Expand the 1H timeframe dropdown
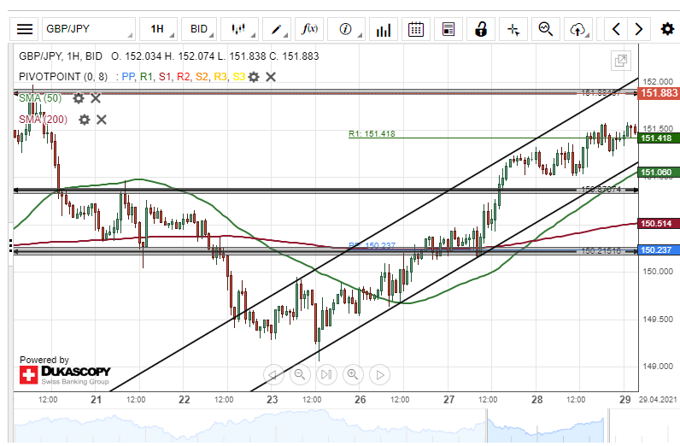 point(158,29)
